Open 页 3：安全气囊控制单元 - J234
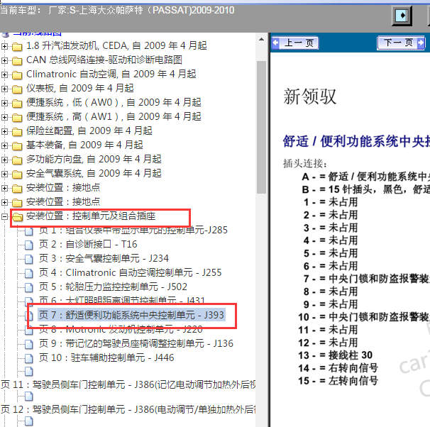Screen dimensions: 430x427 coord(104,258)
